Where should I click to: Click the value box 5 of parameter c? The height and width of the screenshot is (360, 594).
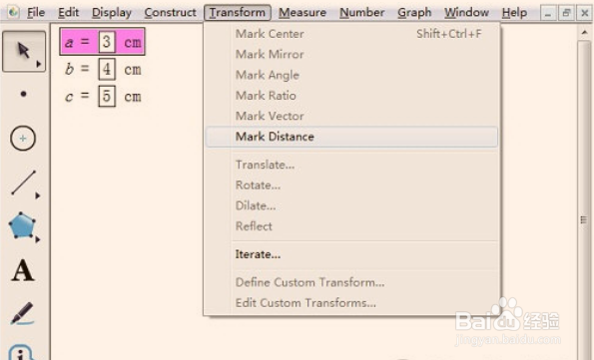pyautogui.click(x=107, y=97)
